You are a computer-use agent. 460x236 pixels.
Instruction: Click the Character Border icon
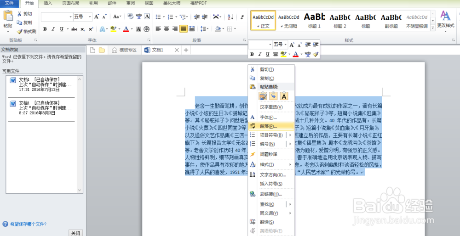point(147,17)
